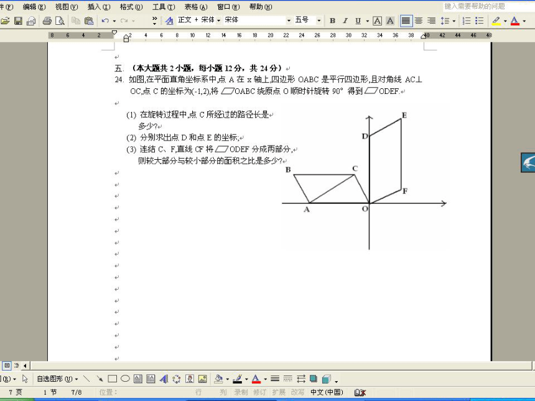Toggle Character Border button

tap(377, 21)
